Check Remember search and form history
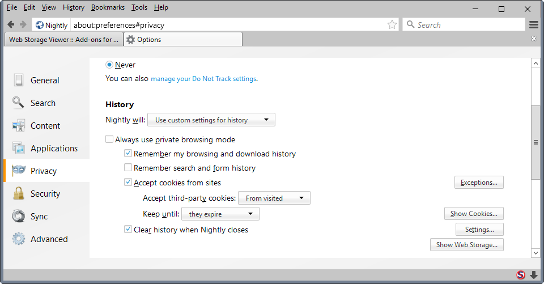The image size is (544, 284). [128, 168]
